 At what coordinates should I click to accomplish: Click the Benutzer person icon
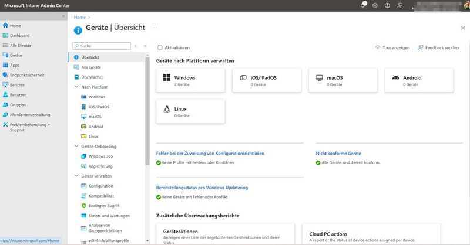(5, 94)
